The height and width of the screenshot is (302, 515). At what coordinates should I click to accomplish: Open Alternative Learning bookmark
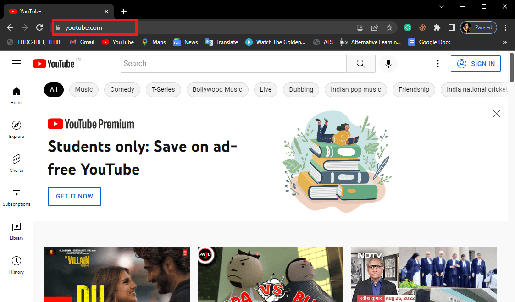pos(371,42)
